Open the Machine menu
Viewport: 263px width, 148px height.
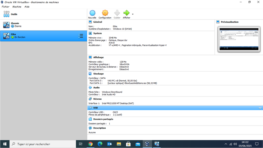click(x=17, y=7)
